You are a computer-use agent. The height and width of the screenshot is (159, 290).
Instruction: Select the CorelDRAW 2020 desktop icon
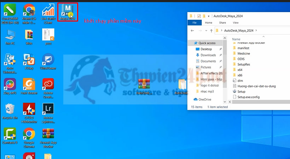[10, 12]
